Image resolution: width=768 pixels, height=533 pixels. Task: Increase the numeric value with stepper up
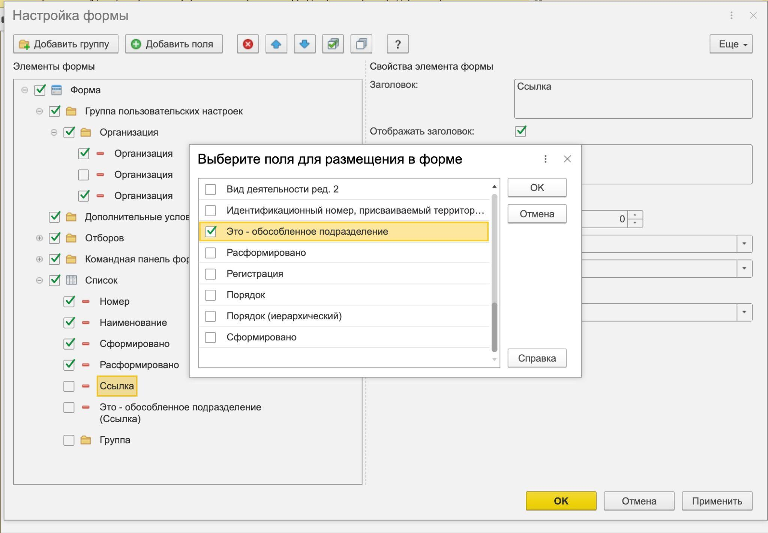click(x=635, y=215)
